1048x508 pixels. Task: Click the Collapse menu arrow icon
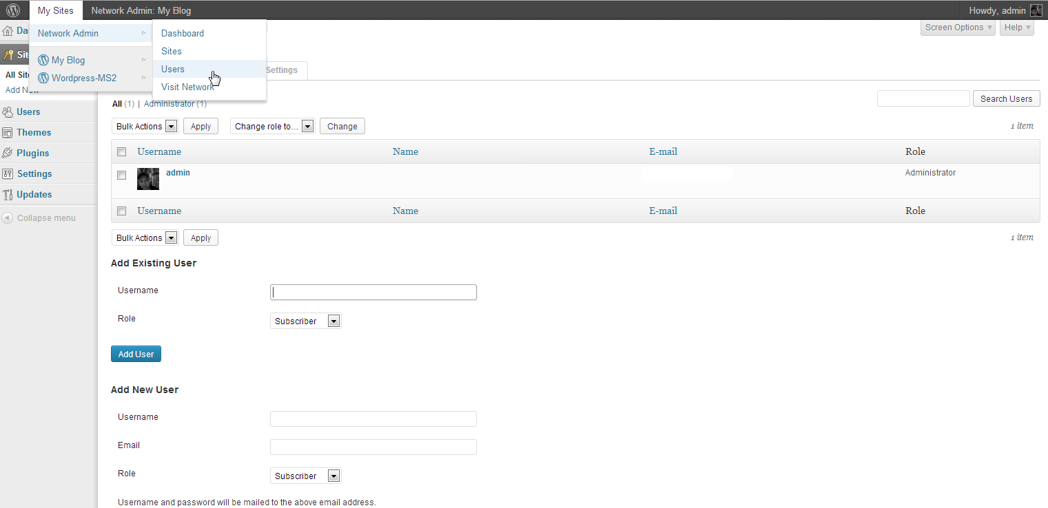tap(8, 218)
